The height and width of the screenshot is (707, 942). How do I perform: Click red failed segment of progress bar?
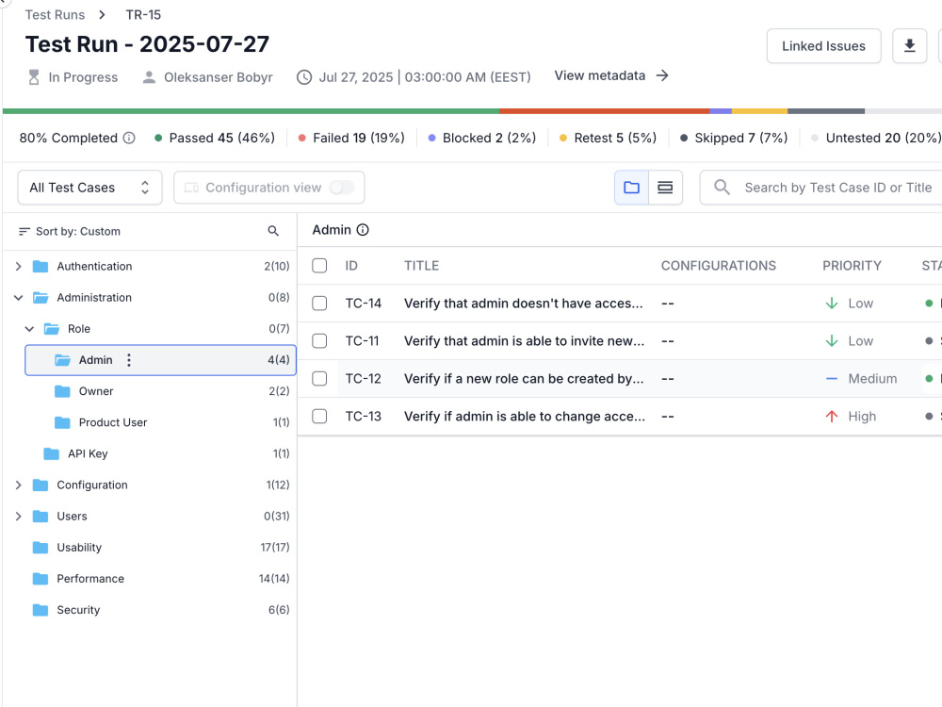[x=605, y=111]
